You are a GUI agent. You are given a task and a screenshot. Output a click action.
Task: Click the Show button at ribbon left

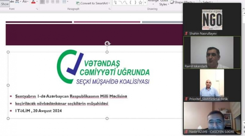5,4
